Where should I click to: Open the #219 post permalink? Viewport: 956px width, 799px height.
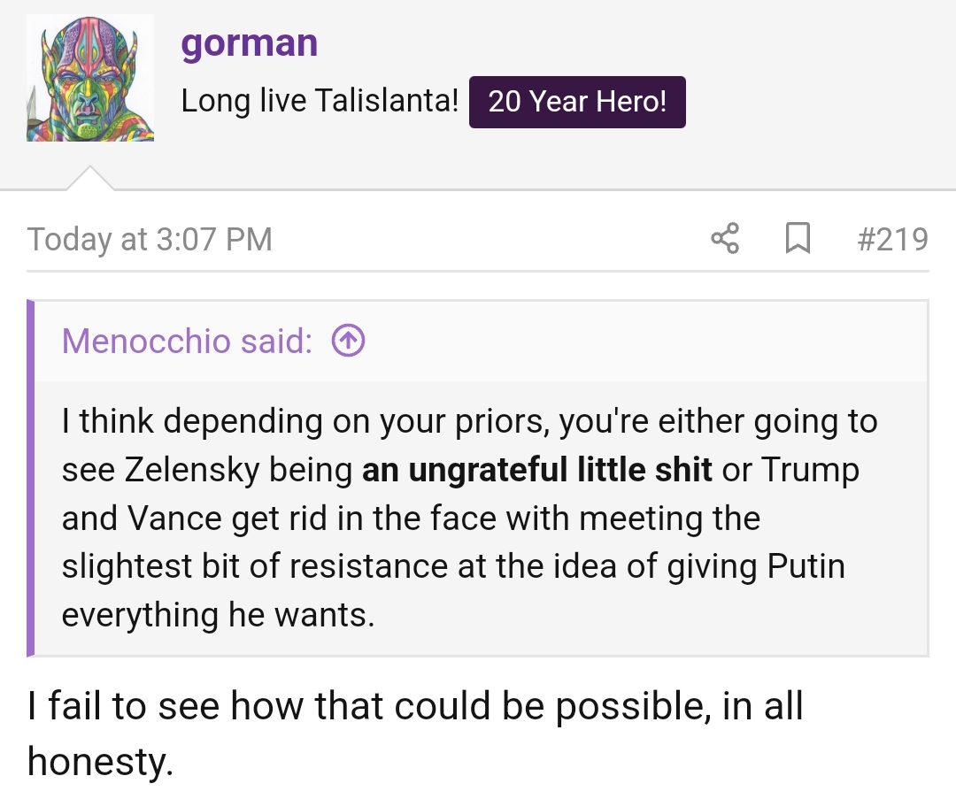[892, 239]
